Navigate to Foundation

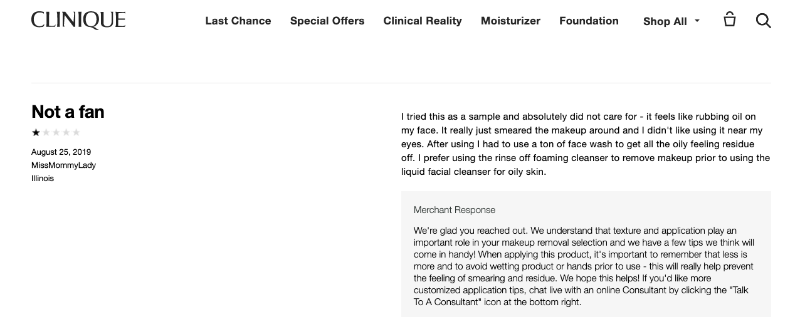tap(589, 21)
